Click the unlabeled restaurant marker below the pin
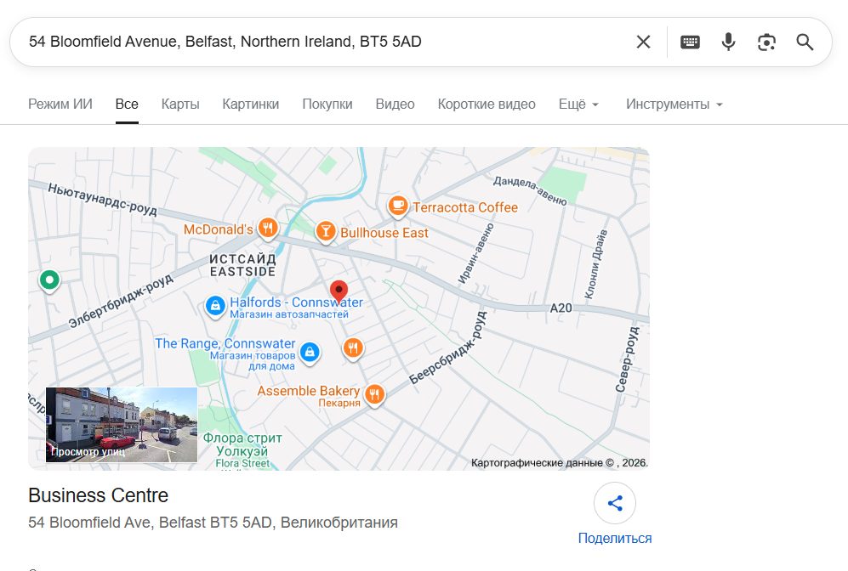Screen dimensions: 848x571 353,348
